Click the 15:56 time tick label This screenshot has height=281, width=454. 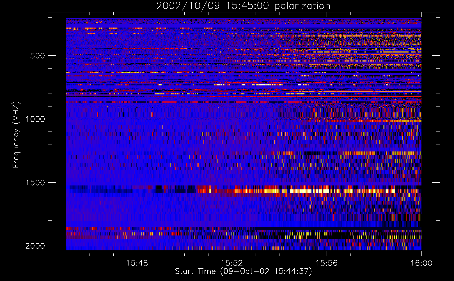tap(327, 263)
